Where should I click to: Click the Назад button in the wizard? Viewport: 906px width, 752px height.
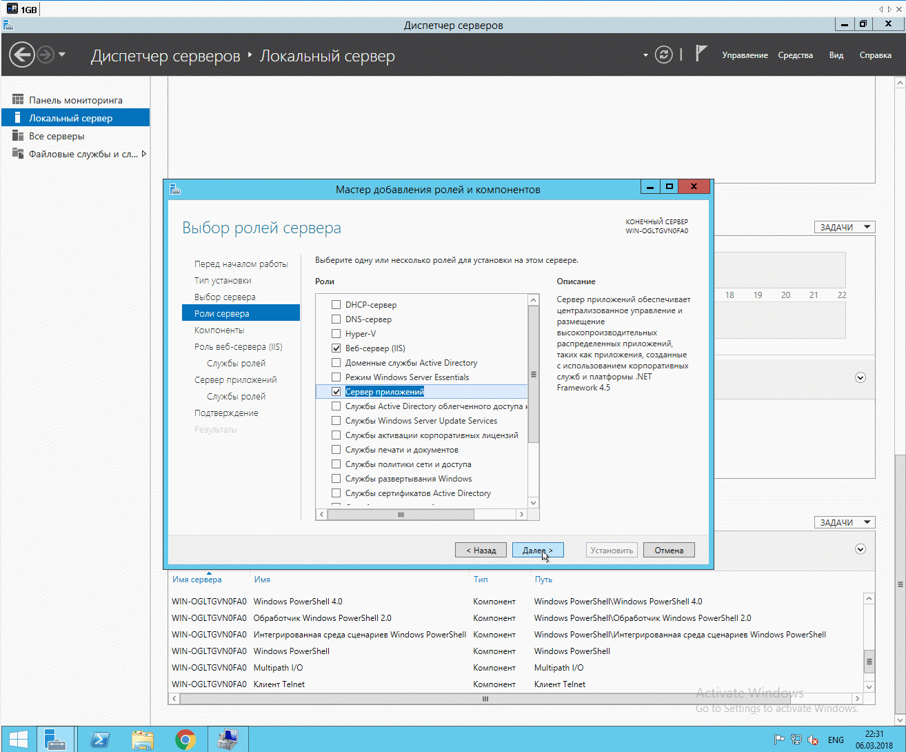click(481, 550)
